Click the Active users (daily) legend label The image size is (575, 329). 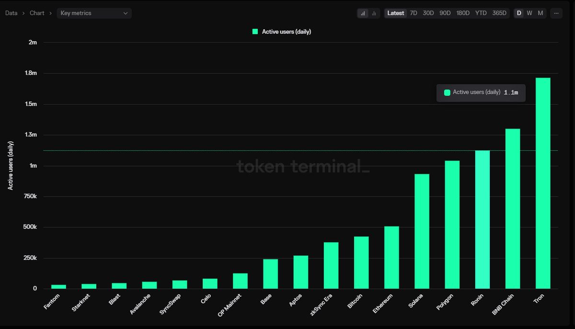tap(287, 32)
